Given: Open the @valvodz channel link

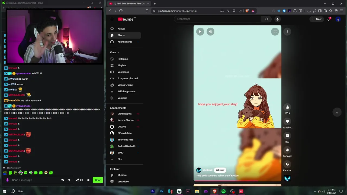Looking at the screenshot, I should point(207,170).
